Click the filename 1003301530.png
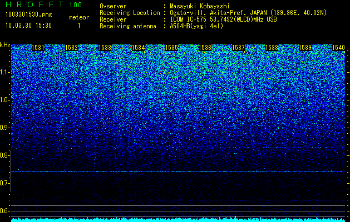This screenshot has width=350, height=222. point(29,15)
